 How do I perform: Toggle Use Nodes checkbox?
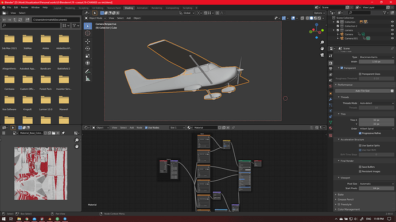click(146, 128)
